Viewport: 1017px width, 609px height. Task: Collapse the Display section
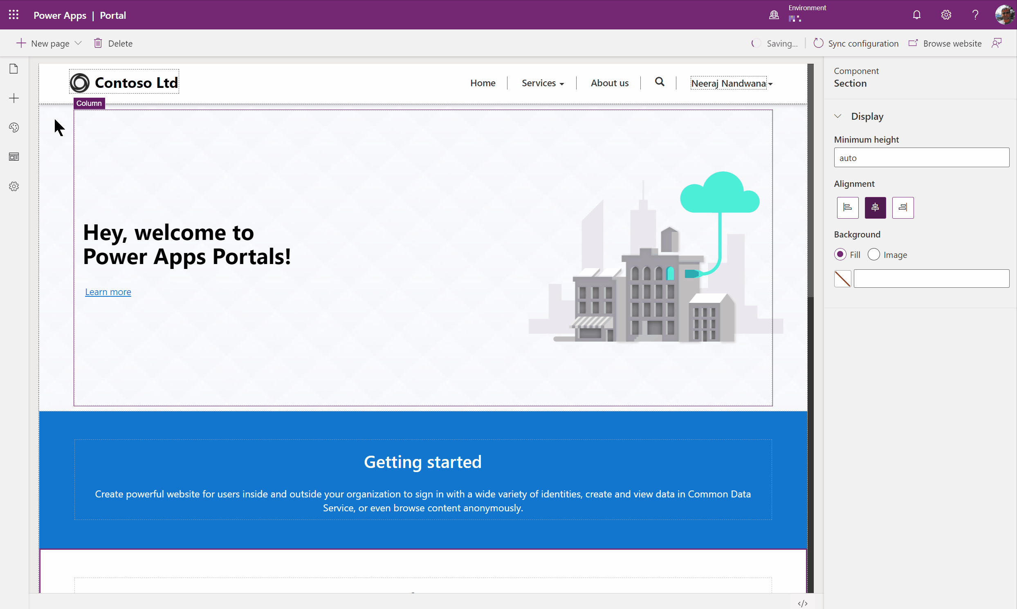838,116
